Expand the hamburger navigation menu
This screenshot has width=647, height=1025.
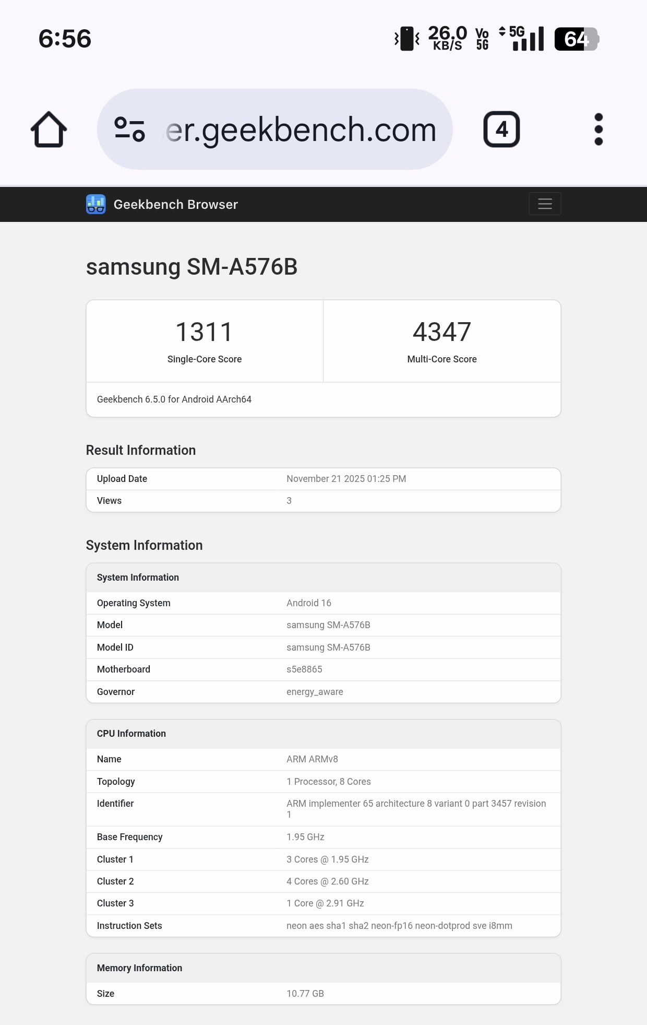tap(545, 204)
